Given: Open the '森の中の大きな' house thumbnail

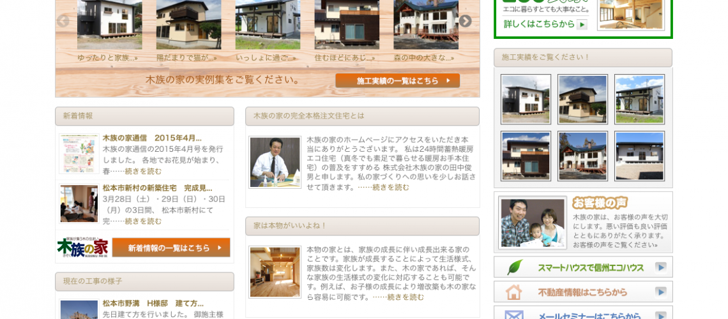Looking at the screenshot, I should [x=426, y=25].
